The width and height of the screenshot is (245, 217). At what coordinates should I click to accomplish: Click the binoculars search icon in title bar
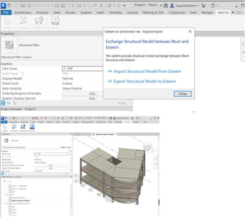[x=166, y=5]
